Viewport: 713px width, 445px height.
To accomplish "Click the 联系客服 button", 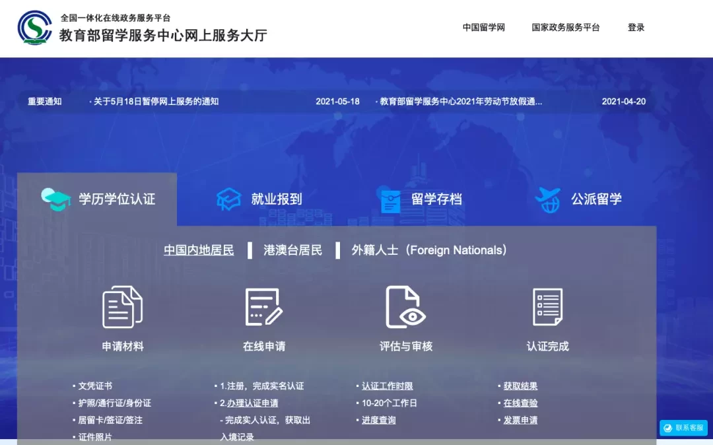I will pyautogui.click(x=683, y=428).
